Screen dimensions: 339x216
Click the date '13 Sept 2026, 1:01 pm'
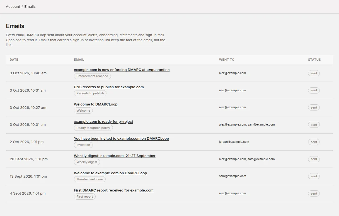coord(28,176)
